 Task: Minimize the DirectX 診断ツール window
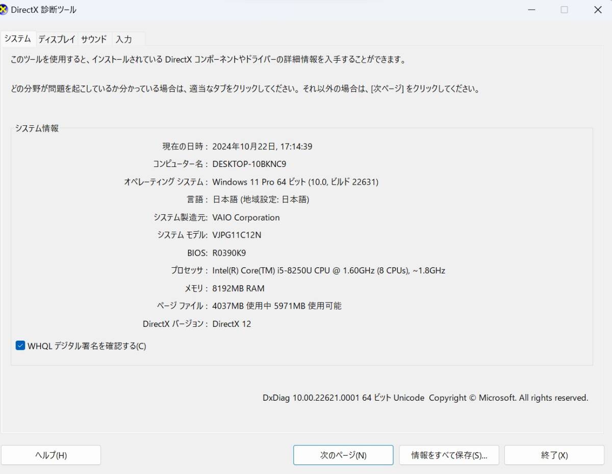coord(531,10)
